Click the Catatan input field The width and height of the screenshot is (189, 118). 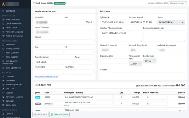(x=143, y=75)
